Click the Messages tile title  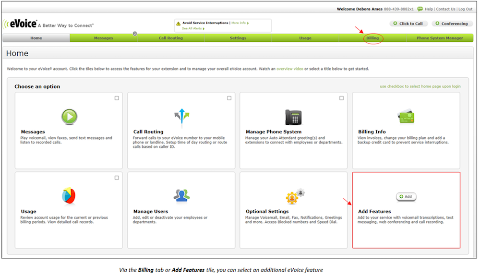point(33,132)
